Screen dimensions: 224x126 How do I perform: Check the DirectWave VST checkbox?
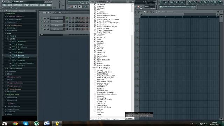[x=95, y=105]
